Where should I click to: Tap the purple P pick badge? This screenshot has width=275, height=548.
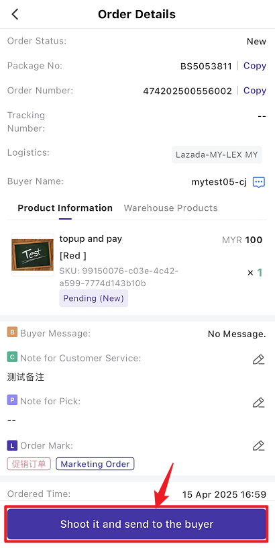point(12,400)
